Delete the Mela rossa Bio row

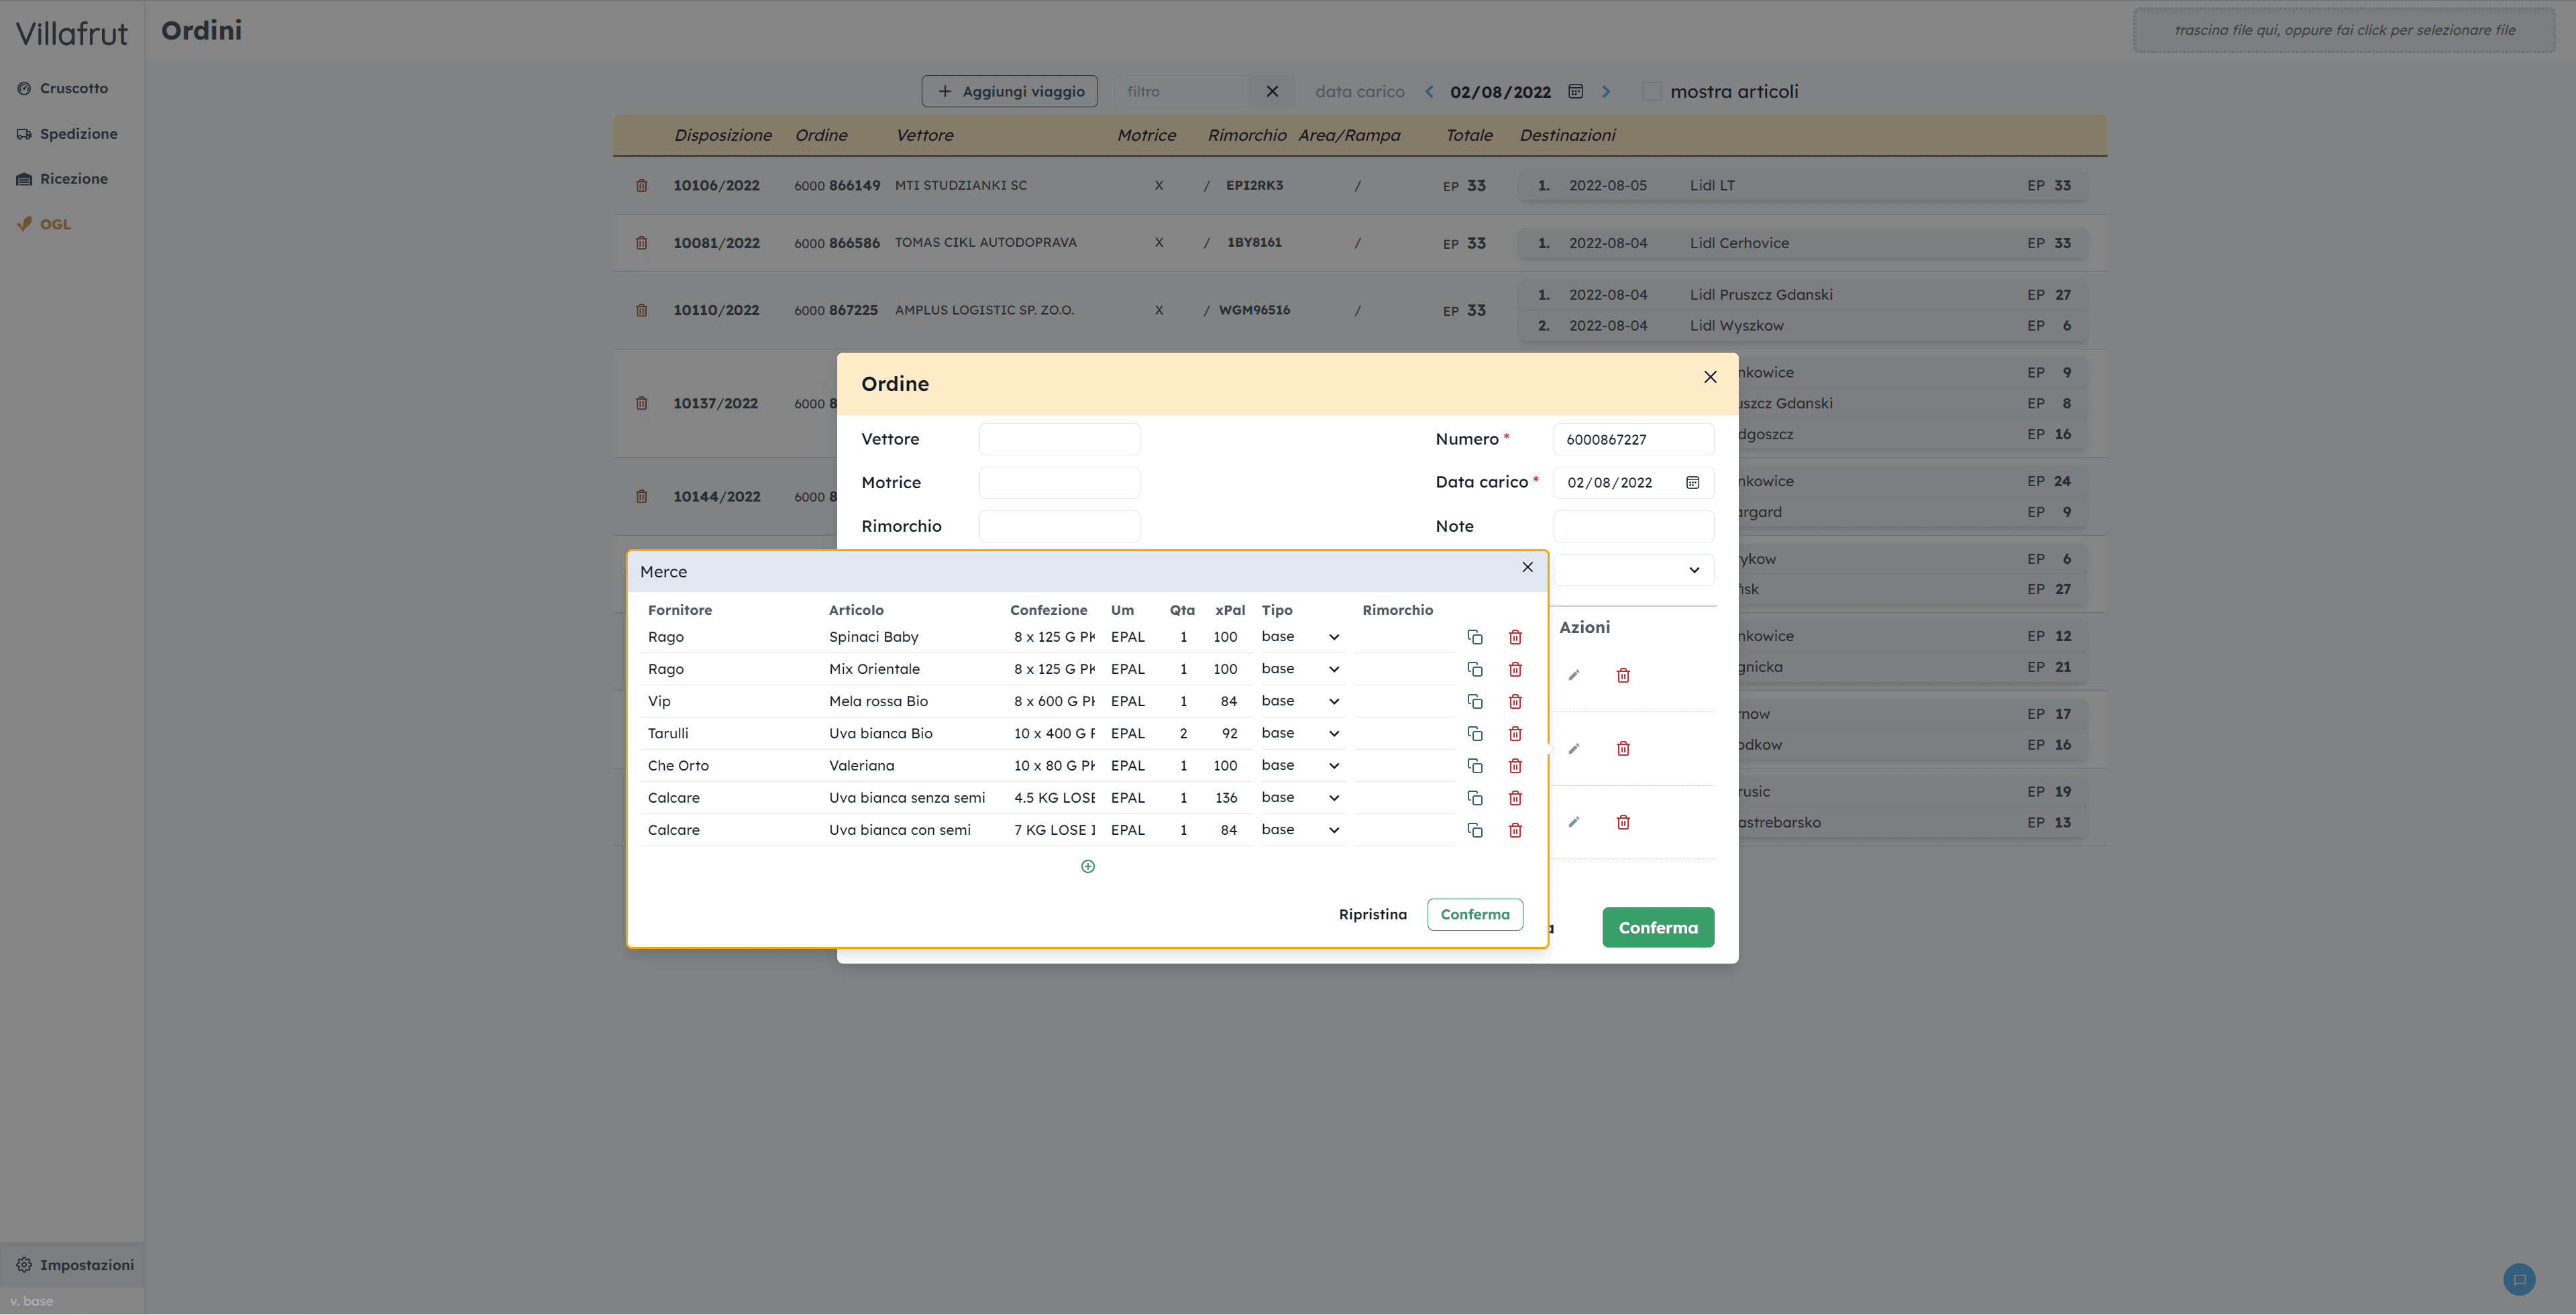click(1515, 701)
